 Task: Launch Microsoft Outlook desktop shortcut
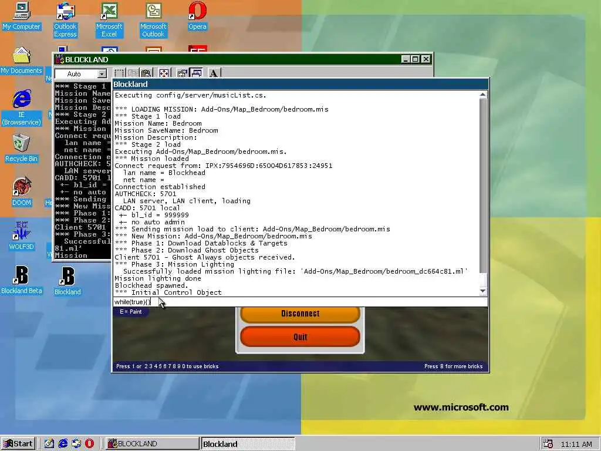point(153,21)
